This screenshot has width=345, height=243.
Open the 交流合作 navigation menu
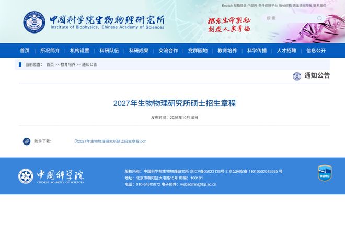tap(168, 51)
